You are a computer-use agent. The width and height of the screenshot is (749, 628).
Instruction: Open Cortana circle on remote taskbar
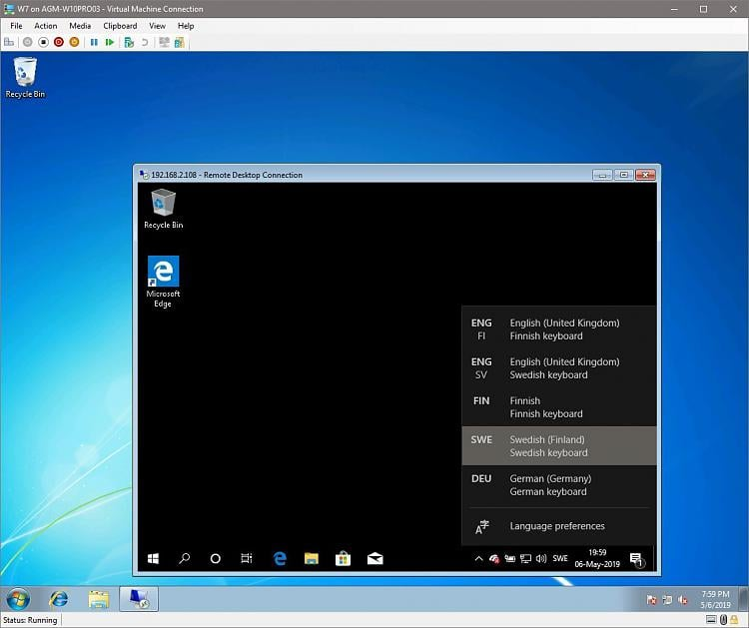click(x=216, y=558)
